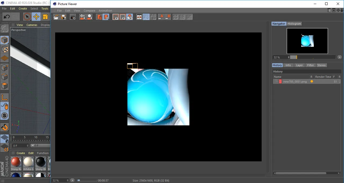Click the 0 F current frame field
The image size is (344, 183).
[20, 146]
